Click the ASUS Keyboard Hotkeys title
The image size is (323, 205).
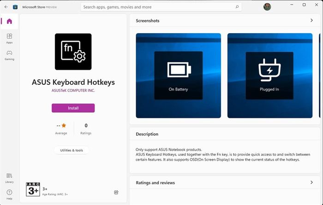pyautogui.click(x=73, y=82)
